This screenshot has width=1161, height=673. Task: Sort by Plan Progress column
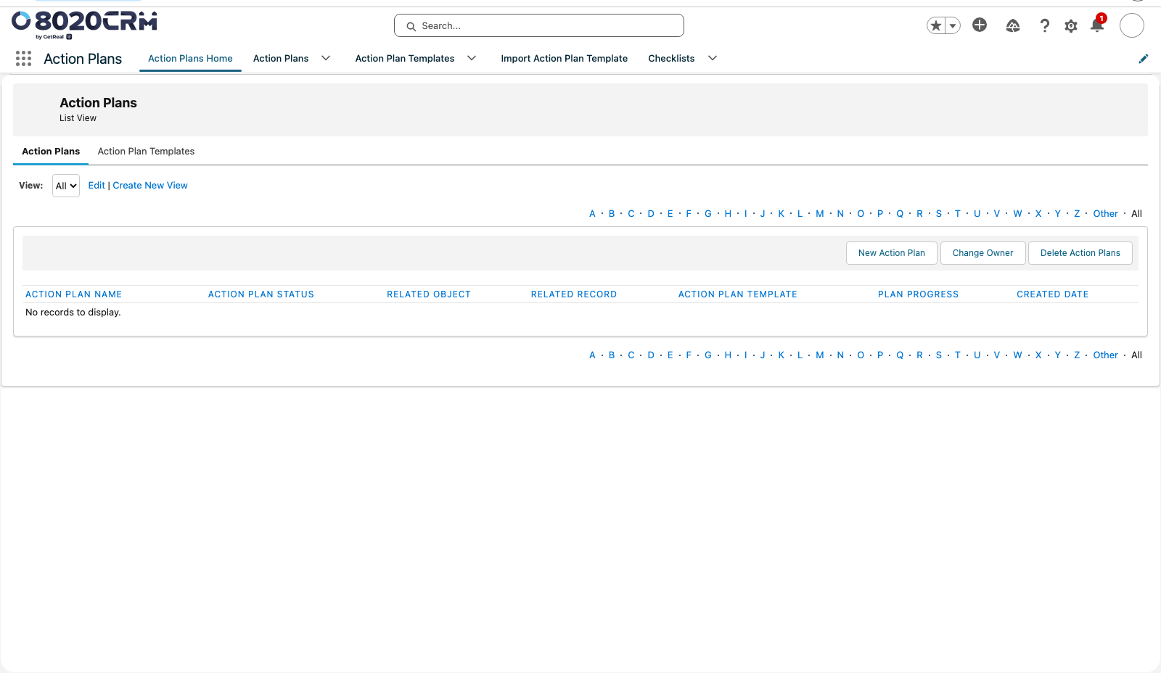coord(919,294)
